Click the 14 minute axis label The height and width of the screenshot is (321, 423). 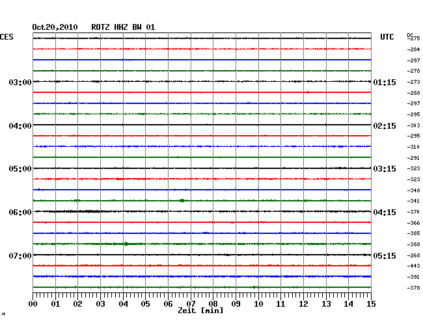[x=348, y=304]
